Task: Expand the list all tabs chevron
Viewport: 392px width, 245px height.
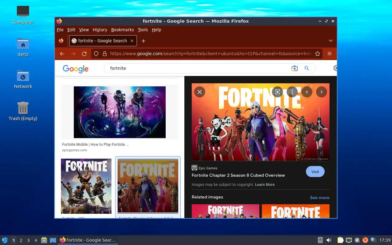Action: tap(331, 41)
